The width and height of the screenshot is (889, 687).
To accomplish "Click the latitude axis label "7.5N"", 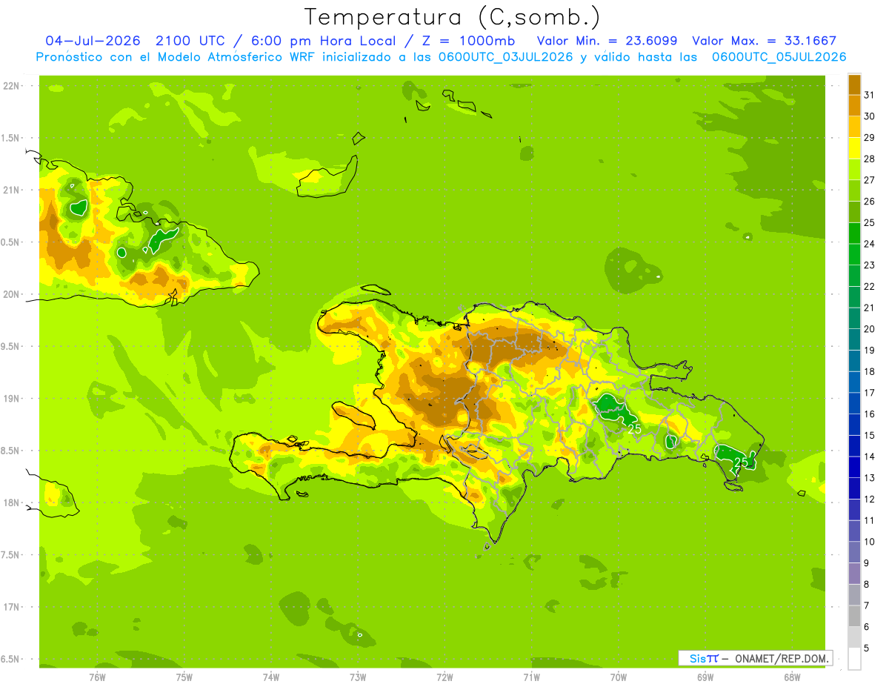I will pos(10,555).
